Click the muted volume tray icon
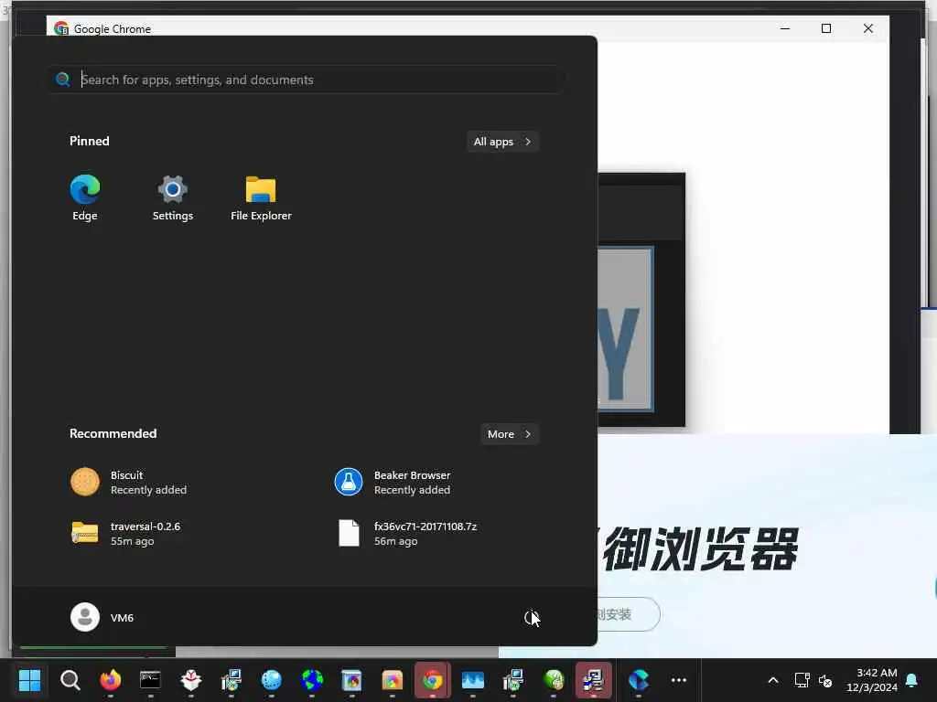The image size is (937, 702). 825,680
